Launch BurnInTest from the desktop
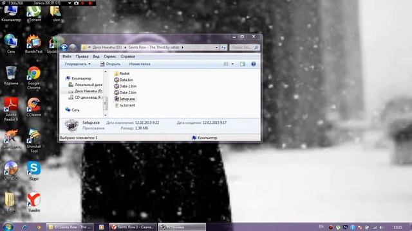The height and width of the screenshot is (231, 412). coord(33,44)
